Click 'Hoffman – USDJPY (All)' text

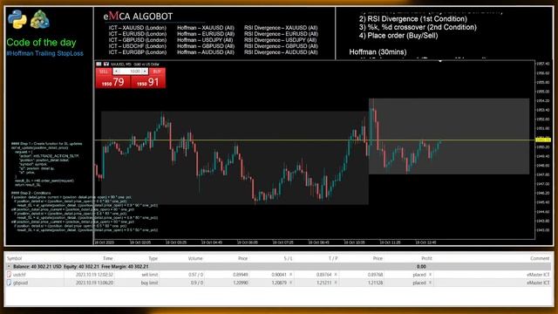pyautogui.click(x=205, y=40)
